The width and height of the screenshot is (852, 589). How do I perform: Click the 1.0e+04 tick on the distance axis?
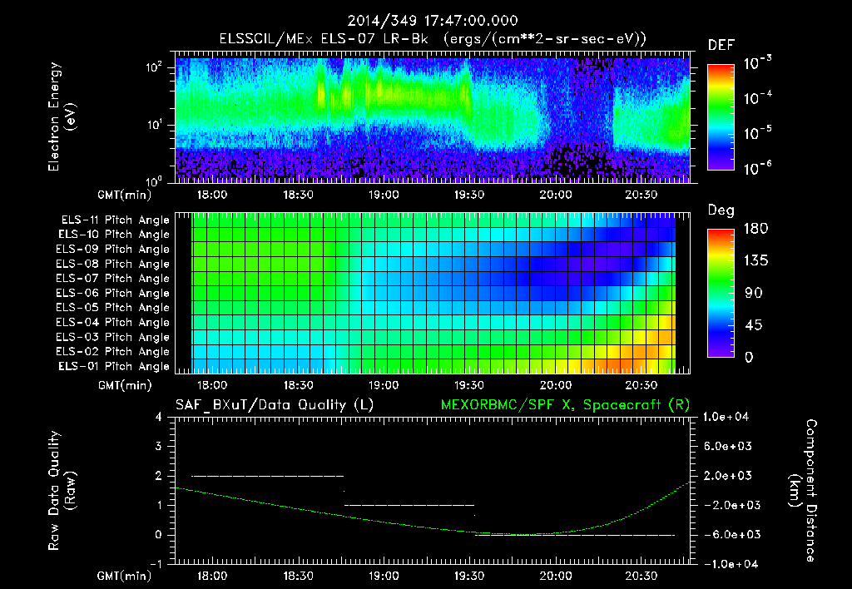(726, 417)
